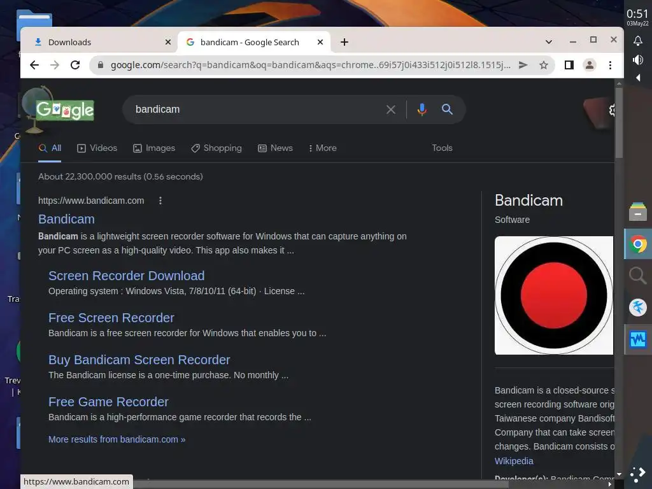Click the Chrome icon in the dock
This screenshot has height=489, width=652.
coord(638,244)
